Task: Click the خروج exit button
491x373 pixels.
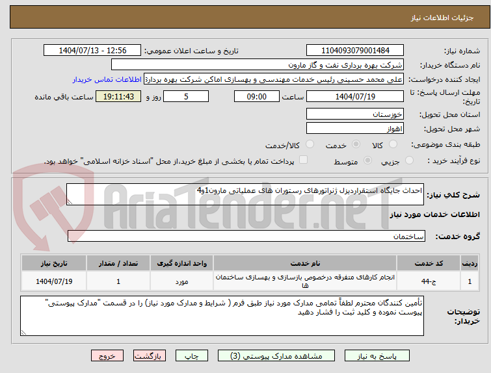Action: [x=107, y=356]
